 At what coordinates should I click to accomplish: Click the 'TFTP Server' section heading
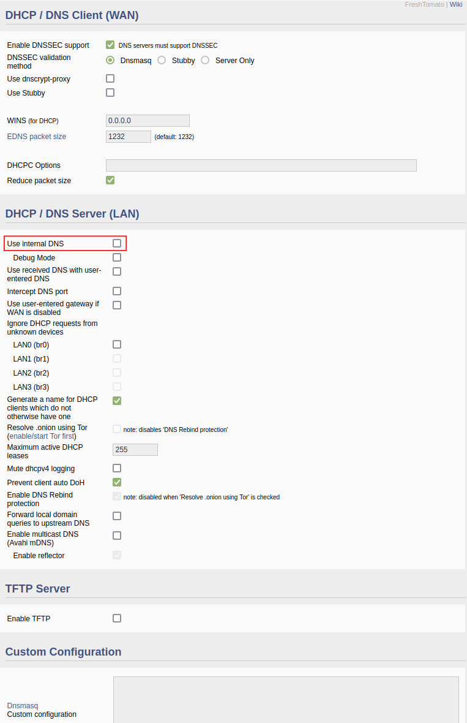click(x=38, y=589)
